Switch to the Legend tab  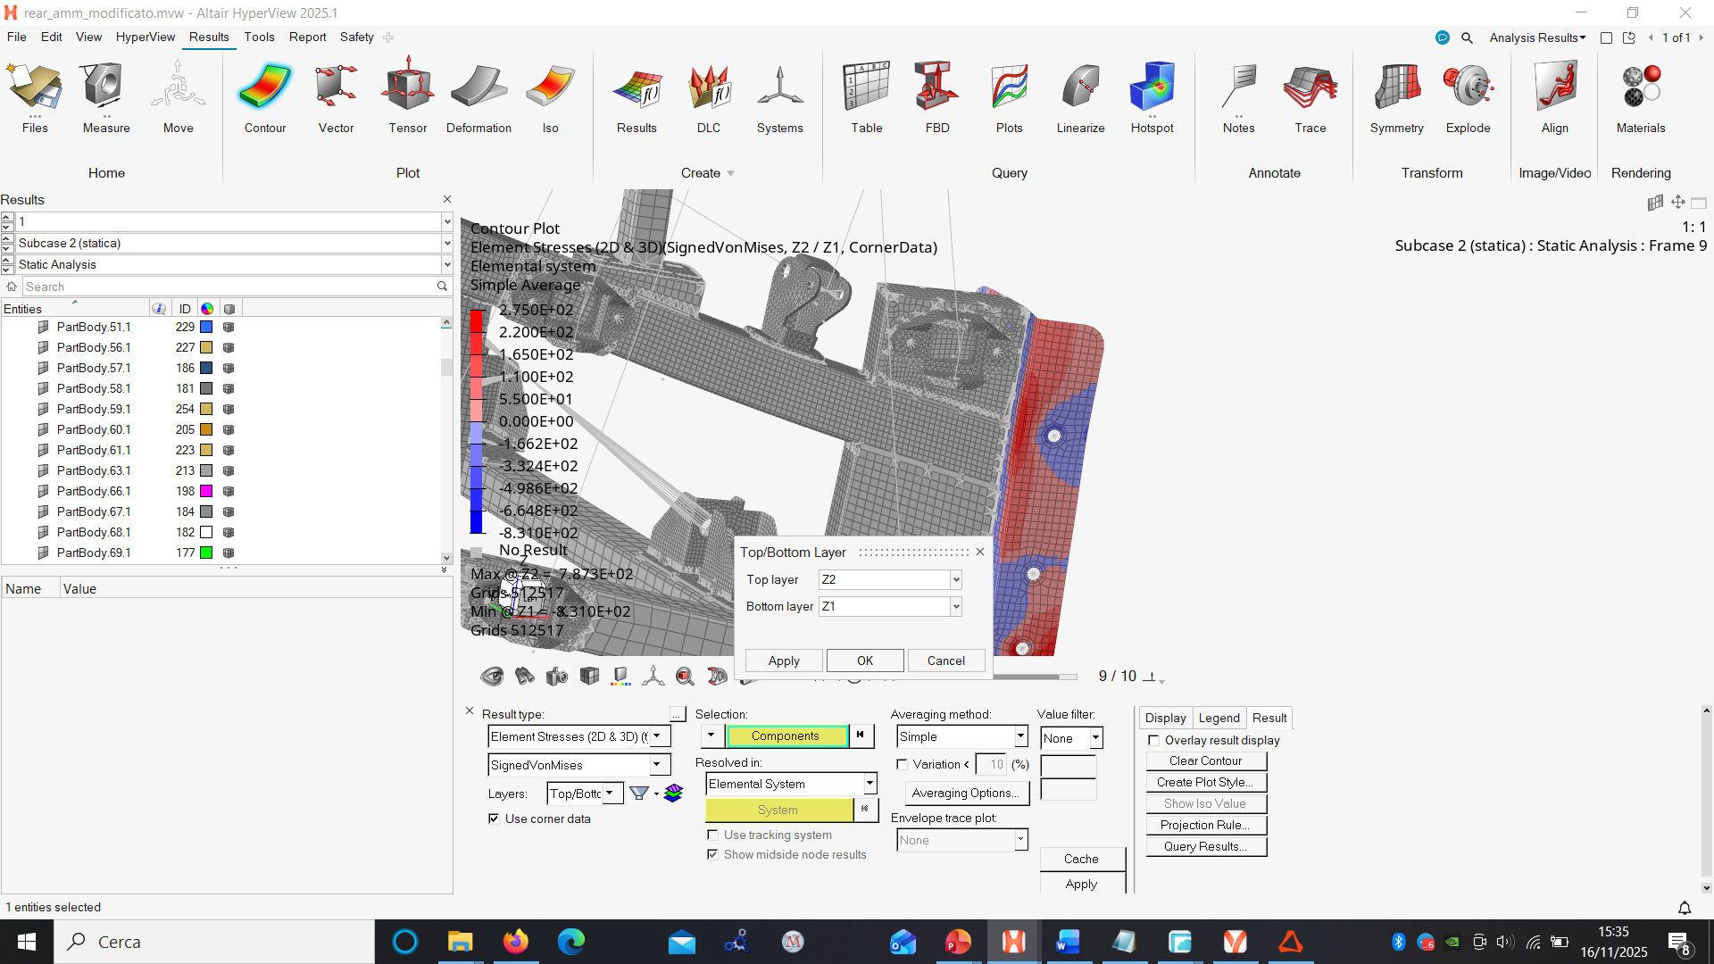tap(1219, 718)
